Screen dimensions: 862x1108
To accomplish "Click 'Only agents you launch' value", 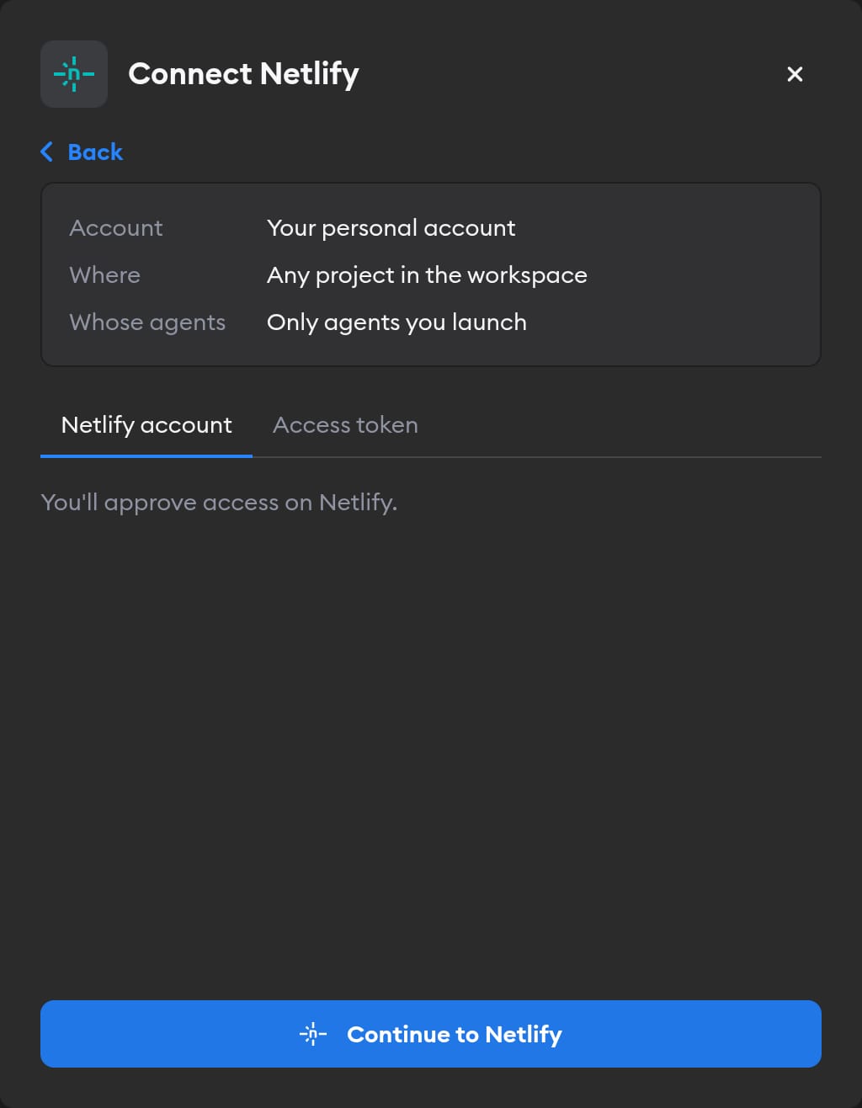I will [x=396, y=322].
